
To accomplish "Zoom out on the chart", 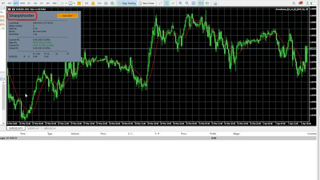I will click(x=187, y=3).
